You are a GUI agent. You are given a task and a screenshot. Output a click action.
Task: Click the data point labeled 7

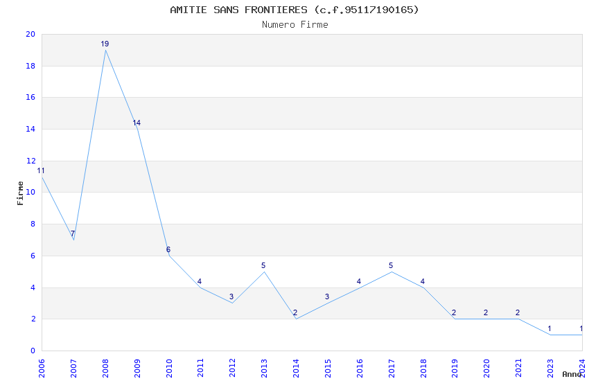click(x=73, y=234)
